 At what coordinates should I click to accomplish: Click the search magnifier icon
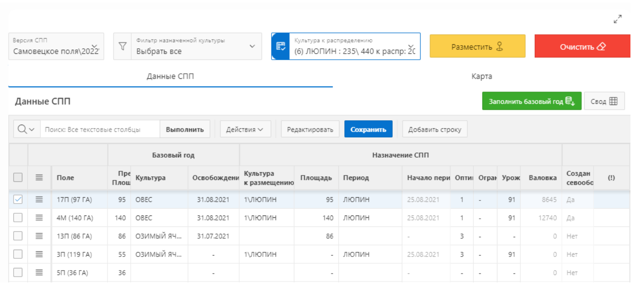pyautogui.click(x=22, y=129)
